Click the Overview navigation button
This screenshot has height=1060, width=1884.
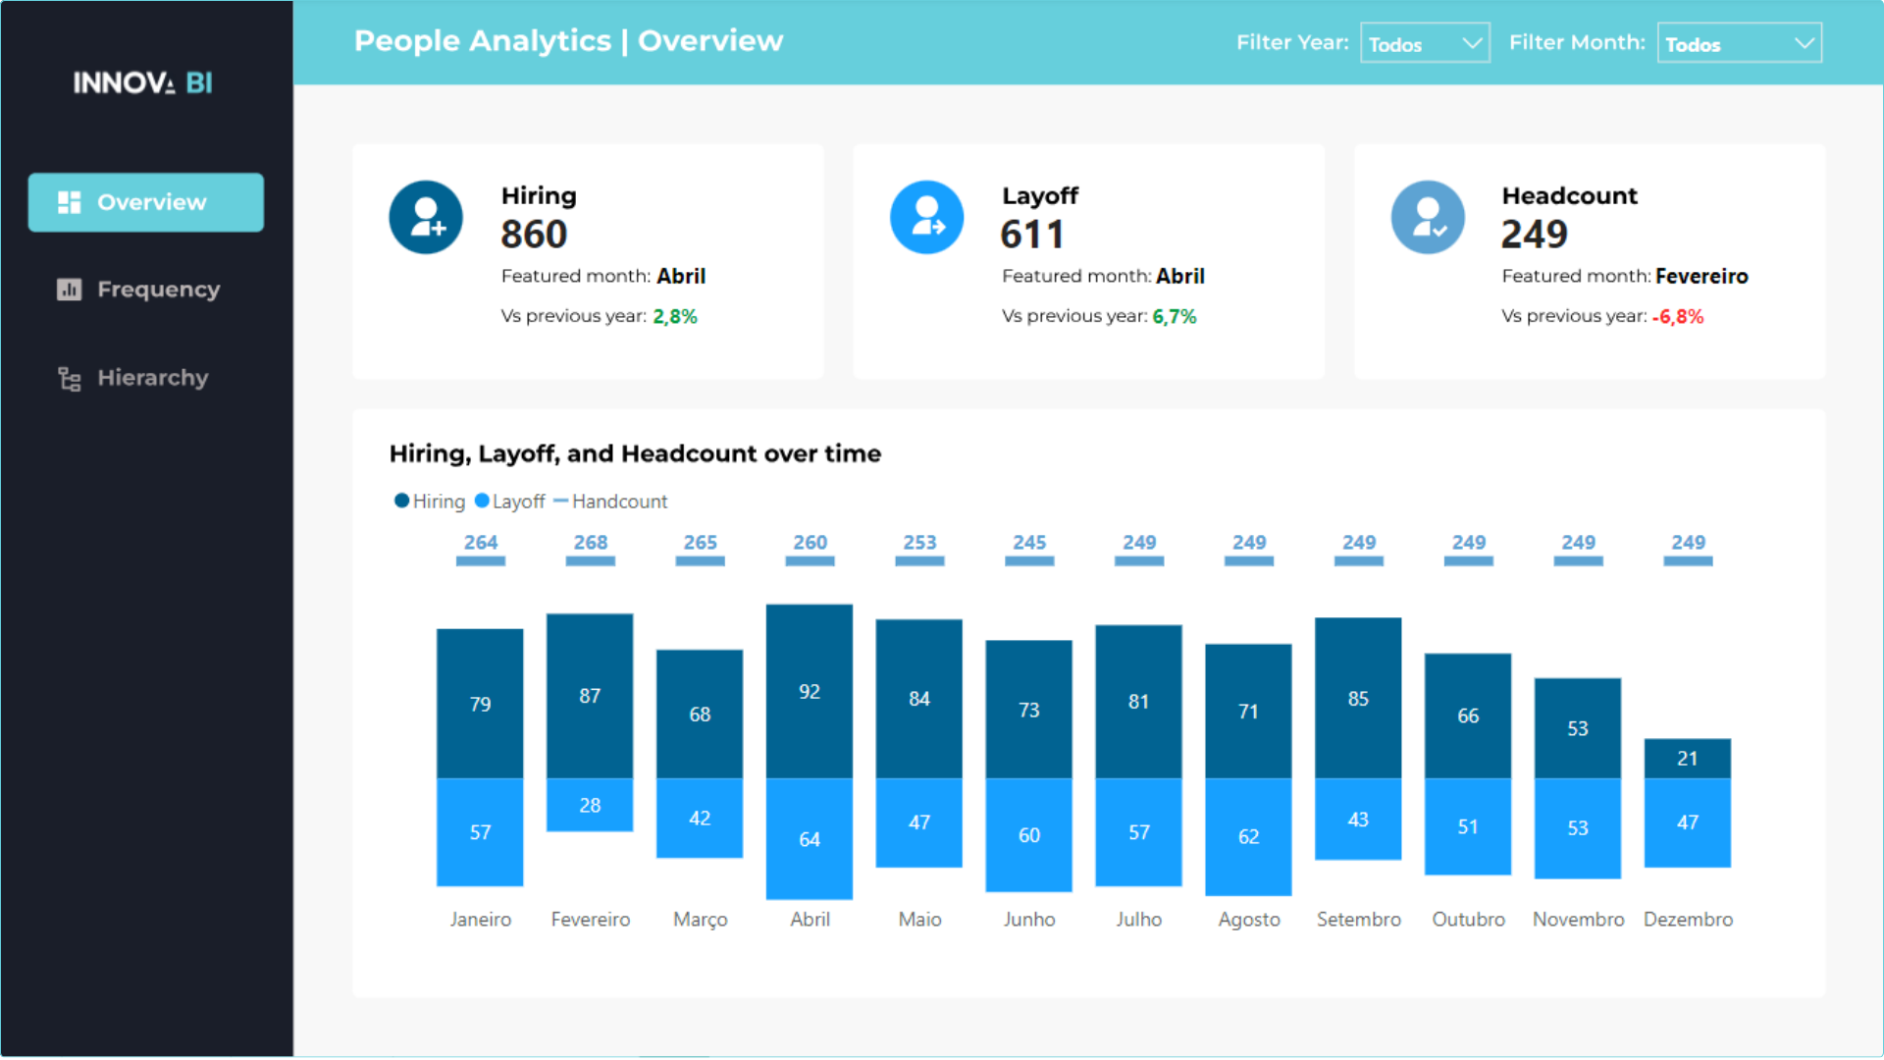pyautogui.click(x=145, y=202)
